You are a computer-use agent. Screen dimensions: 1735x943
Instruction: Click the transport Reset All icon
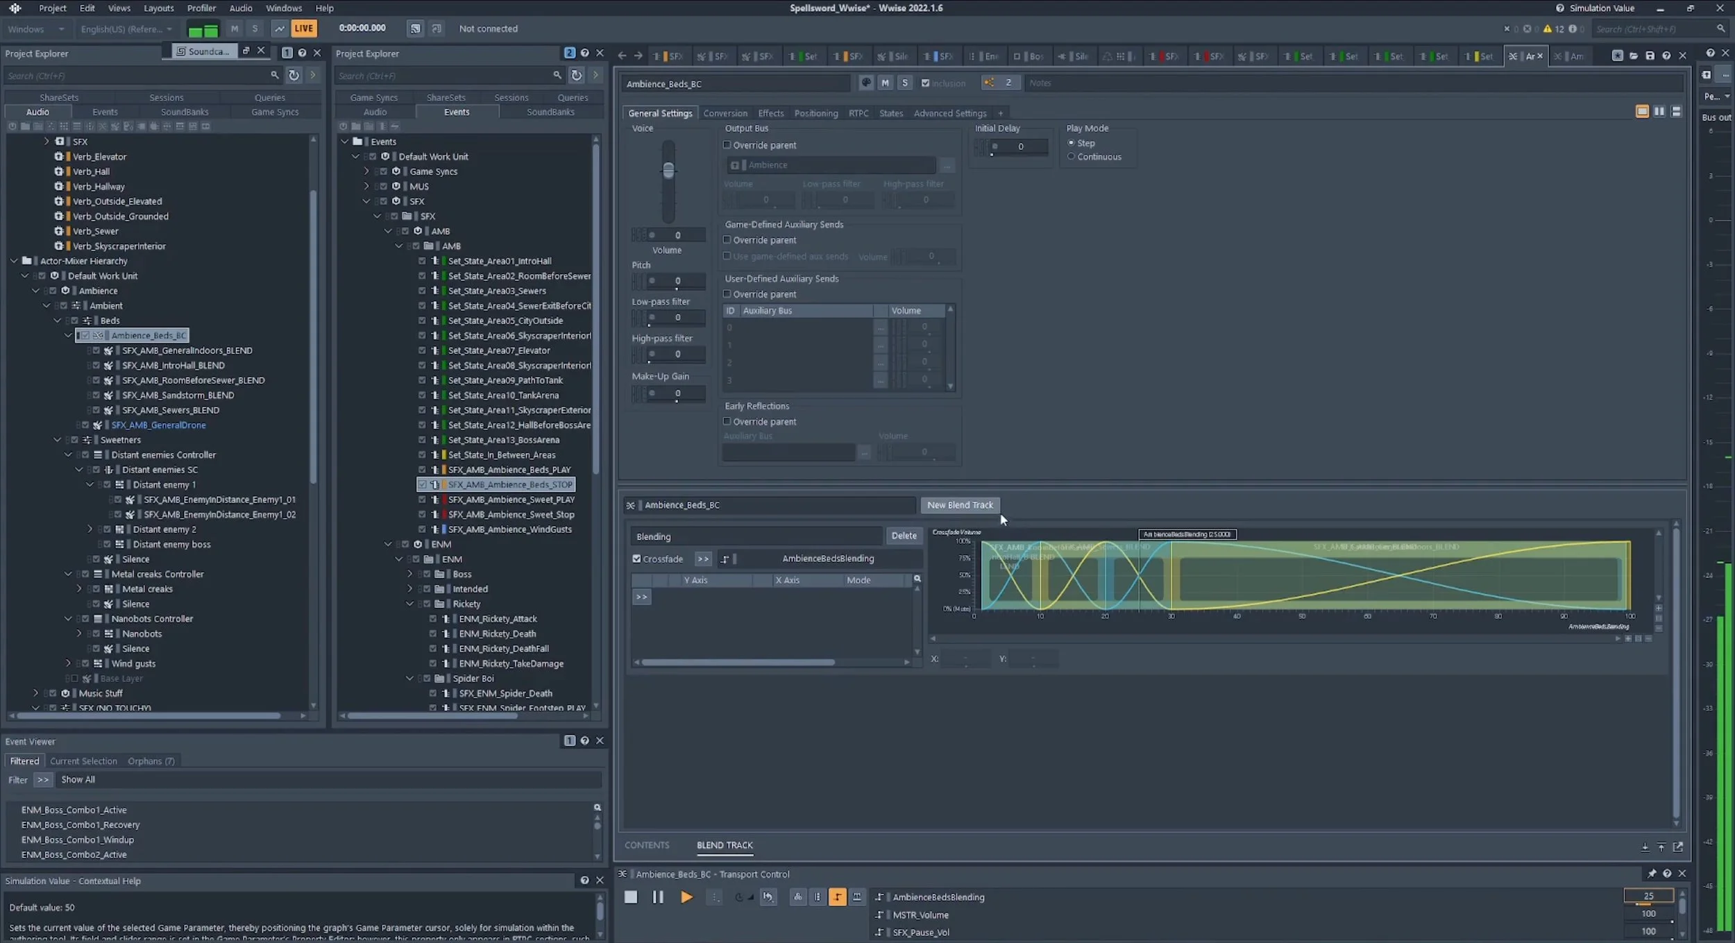tap(768, 897)
